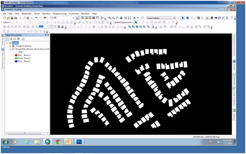Open the Spatial Adjustment dropdown menu
Viewport: 246px width, 154px height.
pyautogui.click(x=123, y=22)
